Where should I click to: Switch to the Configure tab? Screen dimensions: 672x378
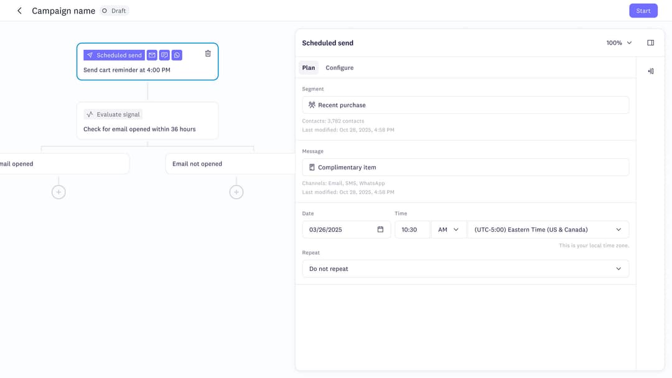click(x=340, y=67)
